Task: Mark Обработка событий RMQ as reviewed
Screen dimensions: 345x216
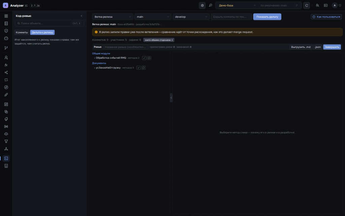Action: pyautogui.click(x=144, y=58)
